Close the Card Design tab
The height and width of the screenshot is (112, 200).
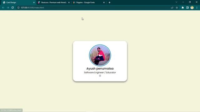(34, 2)
